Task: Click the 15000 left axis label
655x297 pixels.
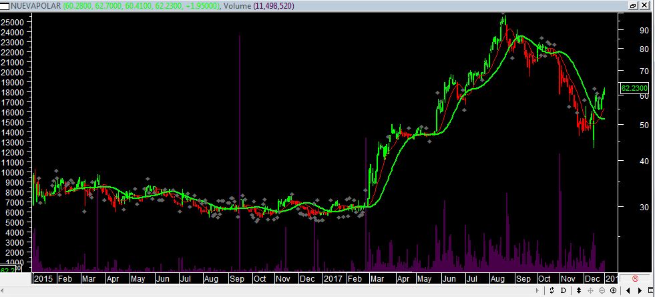Action: point(11,122)
